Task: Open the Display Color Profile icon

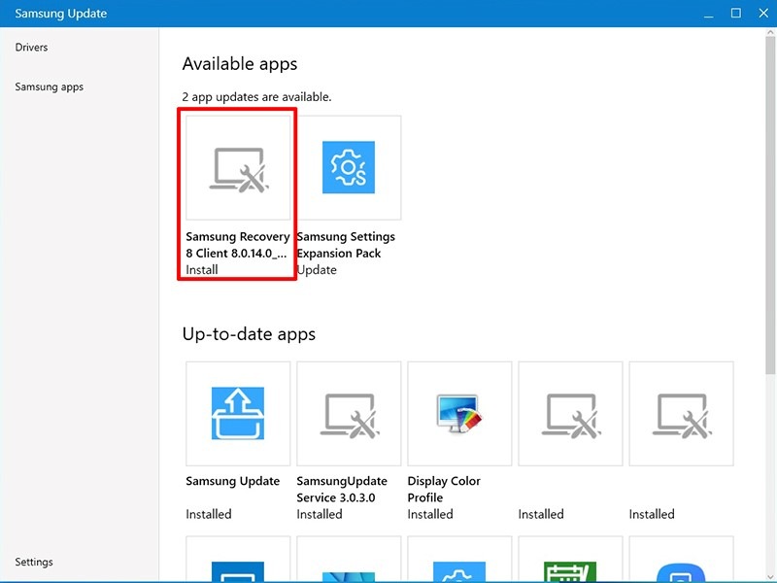Action: (459, 413)
